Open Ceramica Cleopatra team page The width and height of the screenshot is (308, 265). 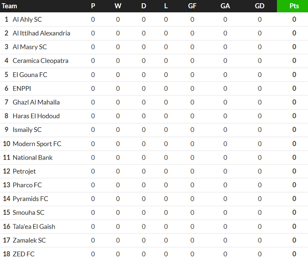point(40,61)
